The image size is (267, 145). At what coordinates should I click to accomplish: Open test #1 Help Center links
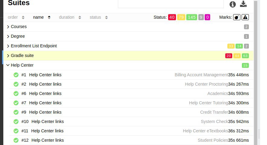coord(131,75)
